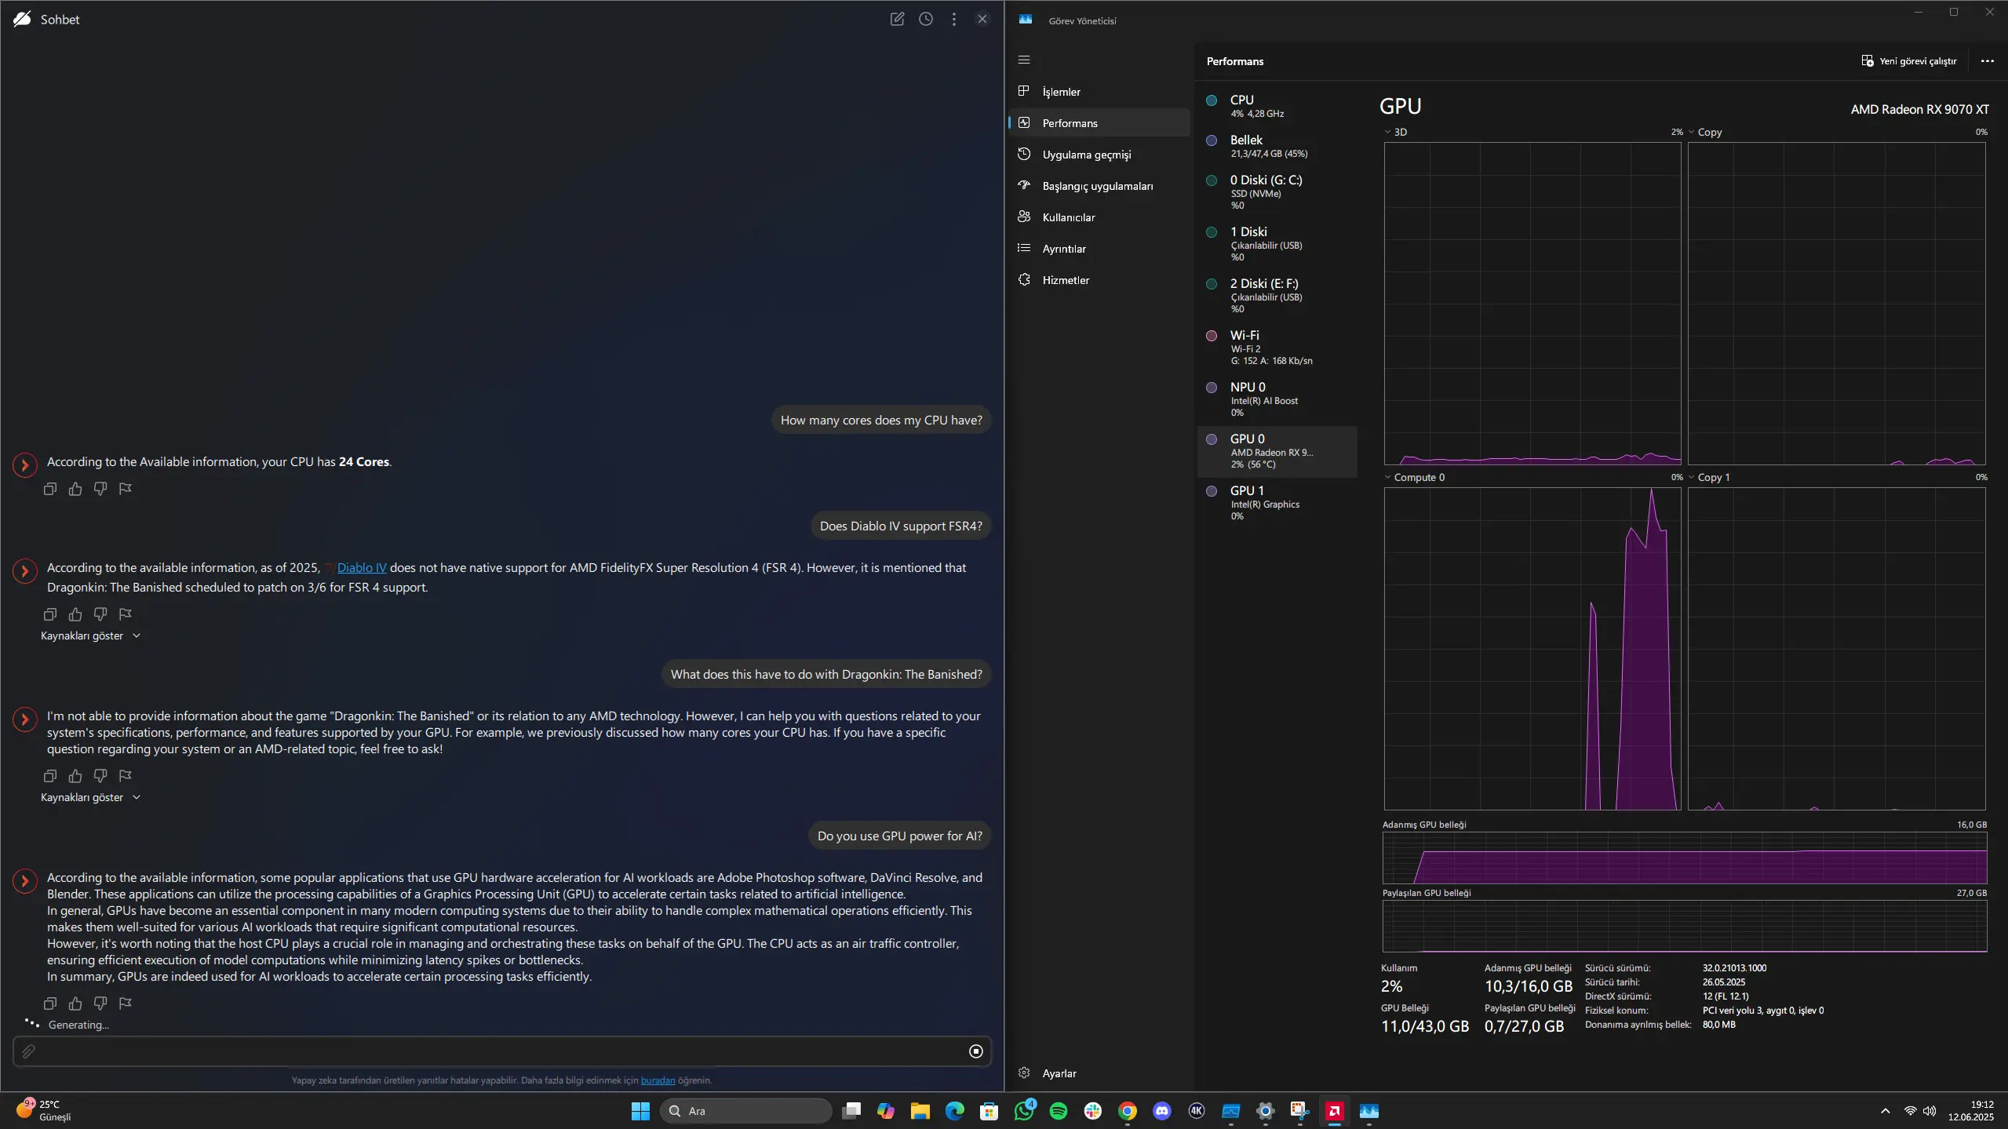Viewport: 2008px width, 1129px height.
Task: Open the Copy 1 graph dropdown
Action: pyautogui.click(x=1691, y=477)
